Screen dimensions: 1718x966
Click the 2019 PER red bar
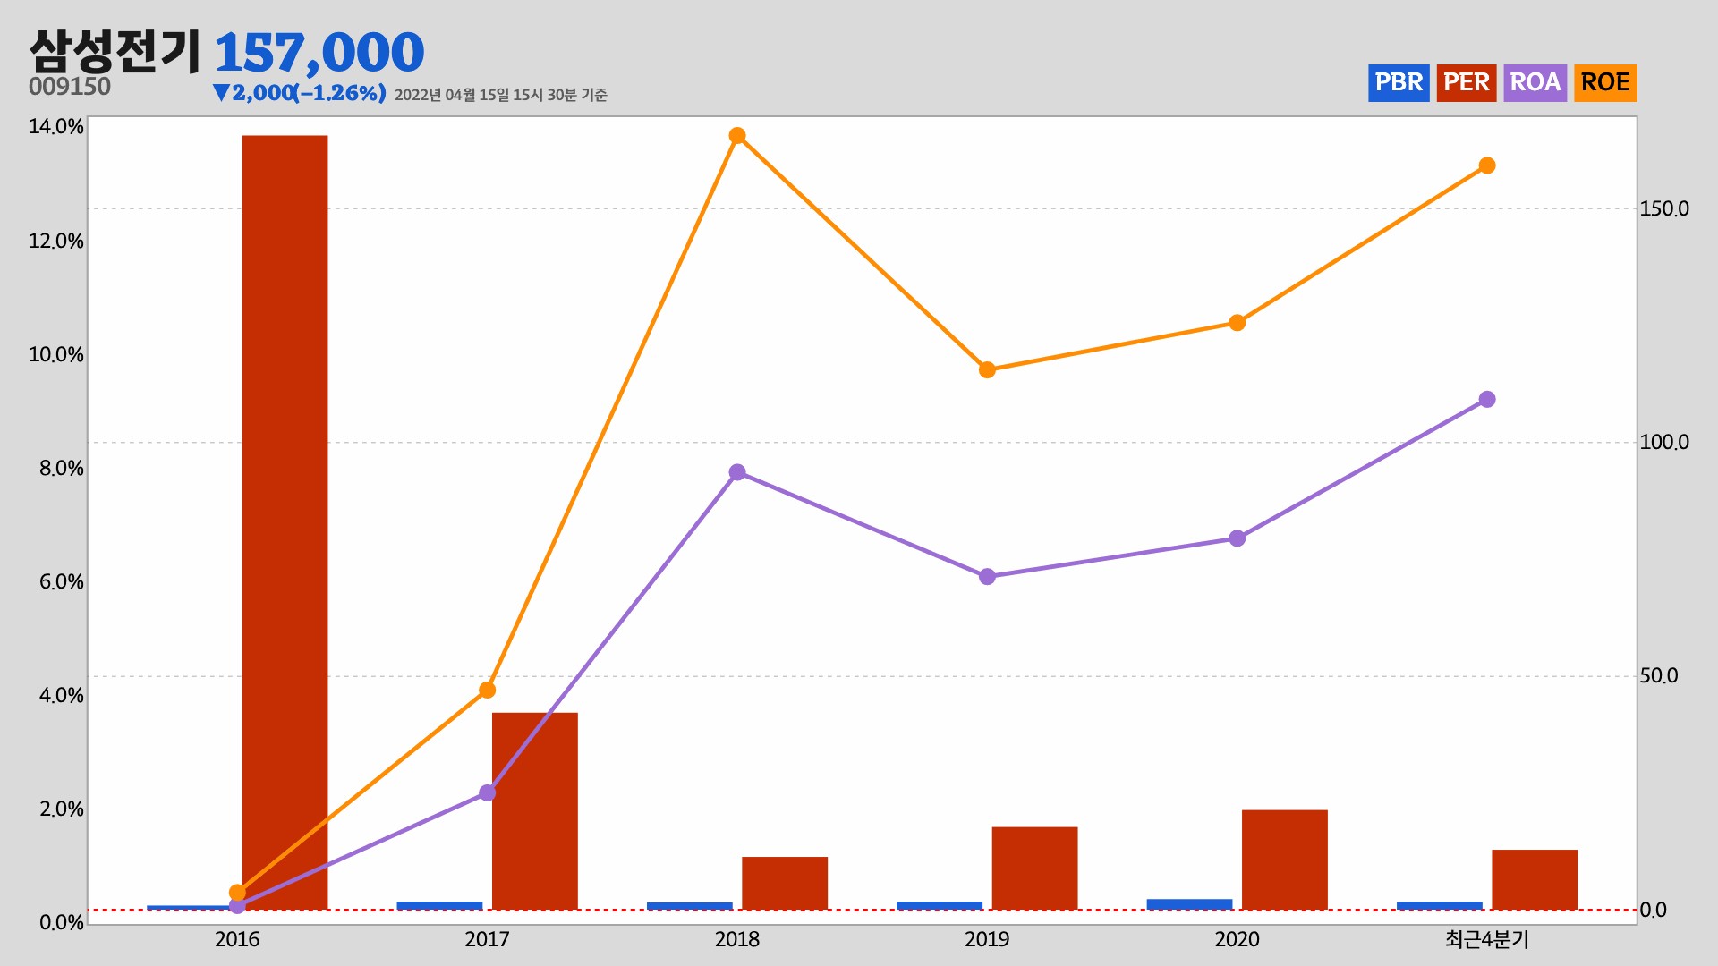click(x=1034, y=869)
